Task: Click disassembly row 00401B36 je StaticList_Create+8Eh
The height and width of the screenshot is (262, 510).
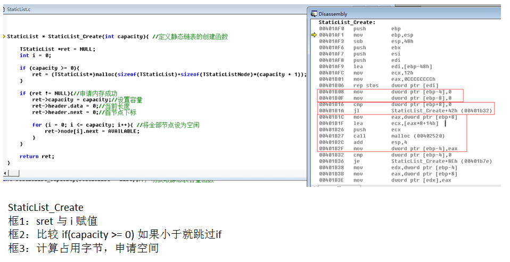Action: coord(406,161)
